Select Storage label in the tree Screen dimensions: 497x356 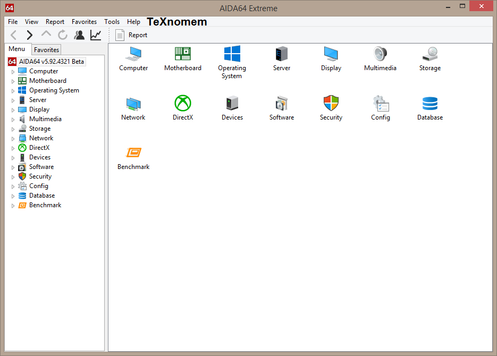pos(40,129)
